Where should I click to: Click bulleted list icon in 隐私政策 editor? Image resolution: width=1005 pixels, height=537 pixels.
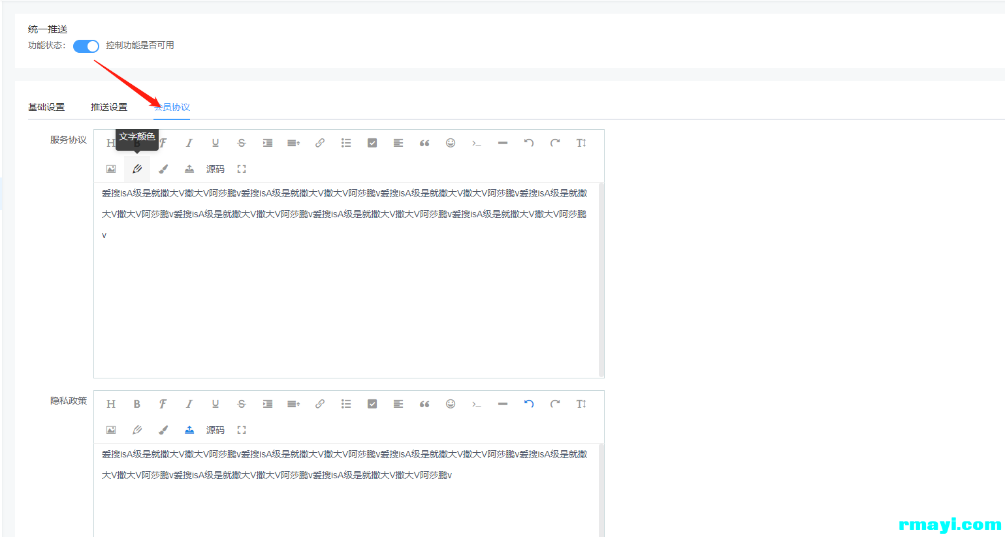click(x=346, y=404)
